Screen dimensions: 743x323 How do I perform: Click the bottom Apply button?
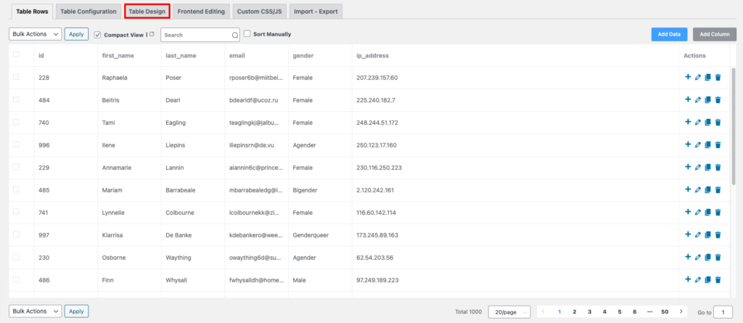pos(76,311)
